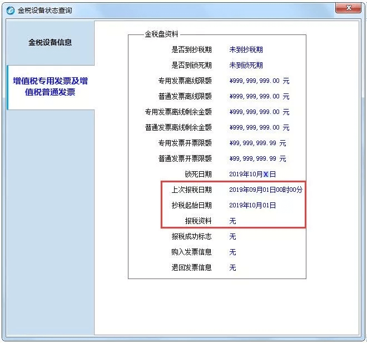Click the 锁死日期 value 2019年10月X日
Screen dimensions: 367x343
252,174
